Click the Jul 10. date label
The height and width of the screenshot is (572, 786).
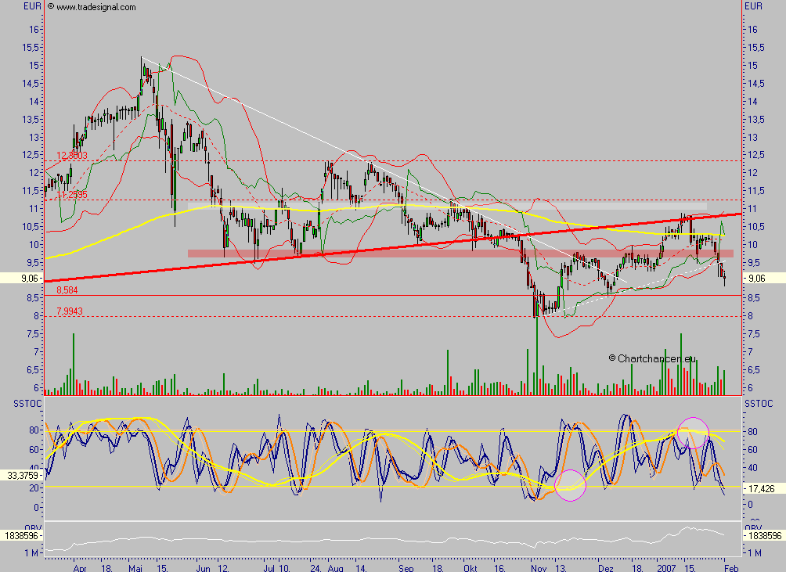[x=276, y=567]
